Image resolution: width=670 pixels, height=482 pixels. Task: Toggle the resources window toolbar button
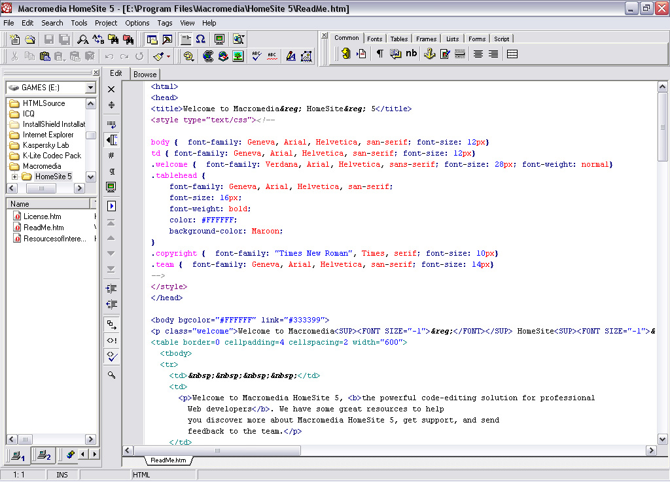point(152,40)
